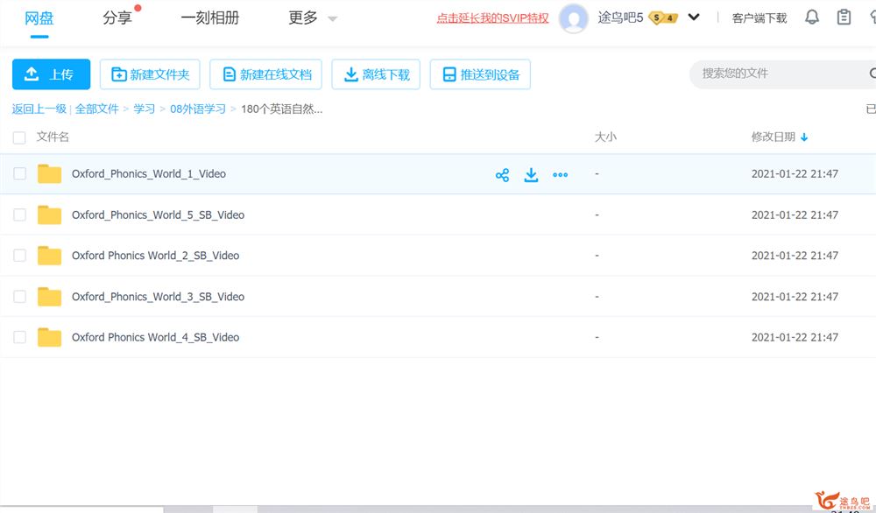Image resolution: width=876 pixels, height=513 pixels.
Task: Click 新建文件夹 button
Action: pos(150,74)
